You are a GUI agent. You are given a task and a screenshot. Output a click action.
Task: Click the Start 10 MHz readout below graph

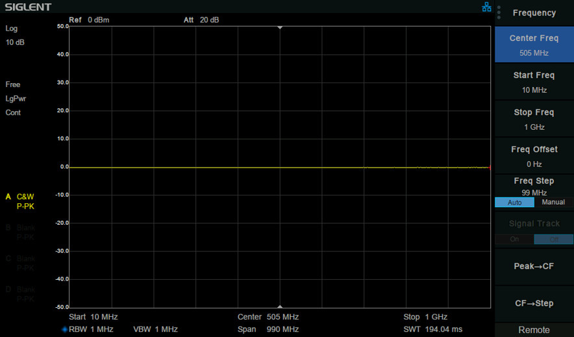click(x=94, y=317)
